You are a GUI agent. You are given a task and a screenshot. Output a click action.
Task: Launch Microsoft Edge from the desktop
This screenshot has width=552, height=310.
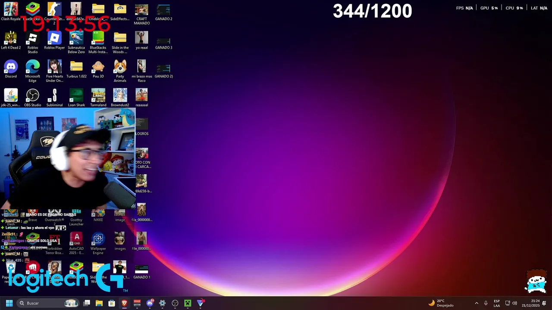(x=33, y=71)
